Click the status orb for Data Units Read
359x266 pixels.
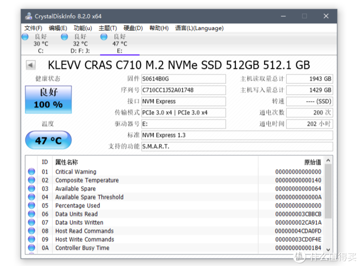[x=31, y=214]
